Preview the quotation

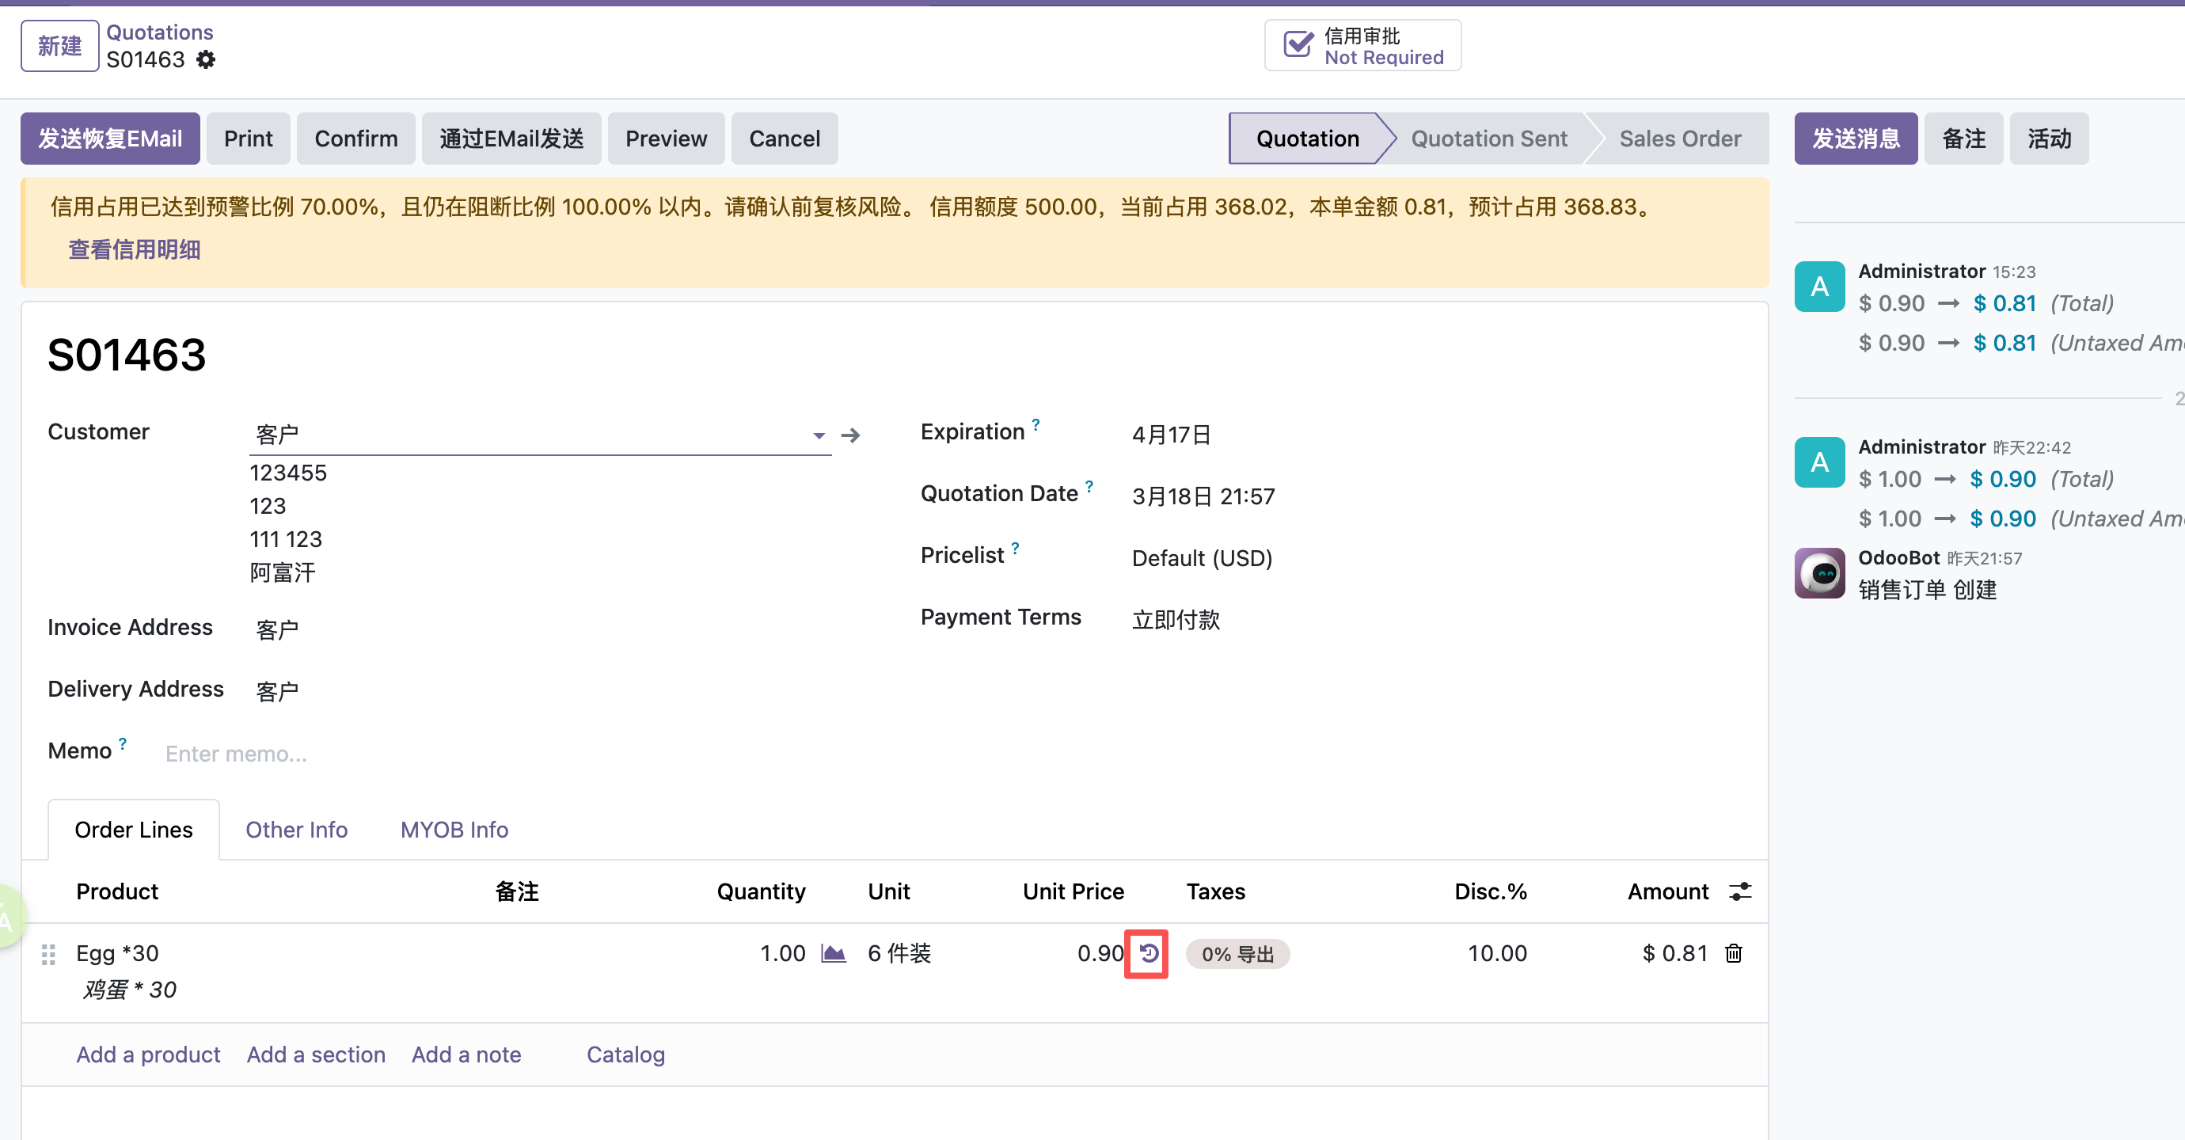pyautogui.click(x=666, y=139)
